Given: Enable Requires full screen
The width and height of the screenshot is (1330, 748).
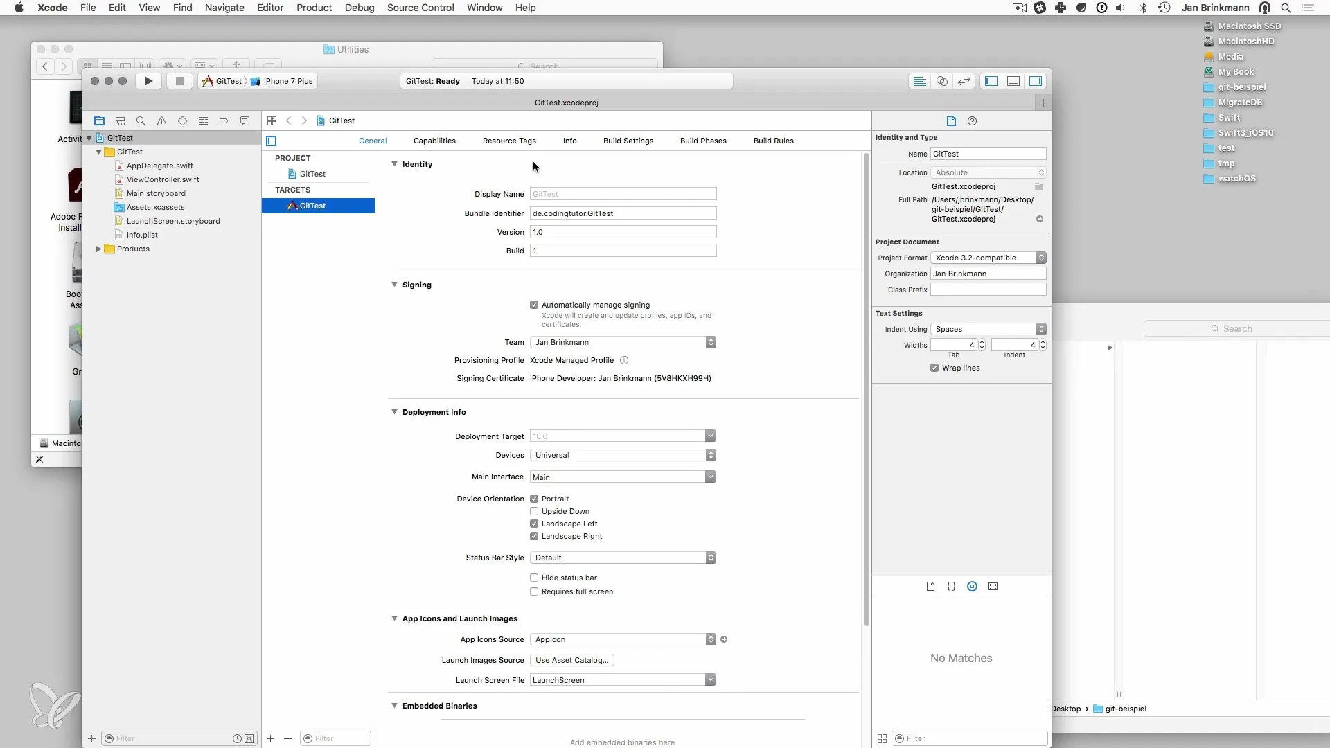Looking at the screenshot, I should [x=534, y=591].
